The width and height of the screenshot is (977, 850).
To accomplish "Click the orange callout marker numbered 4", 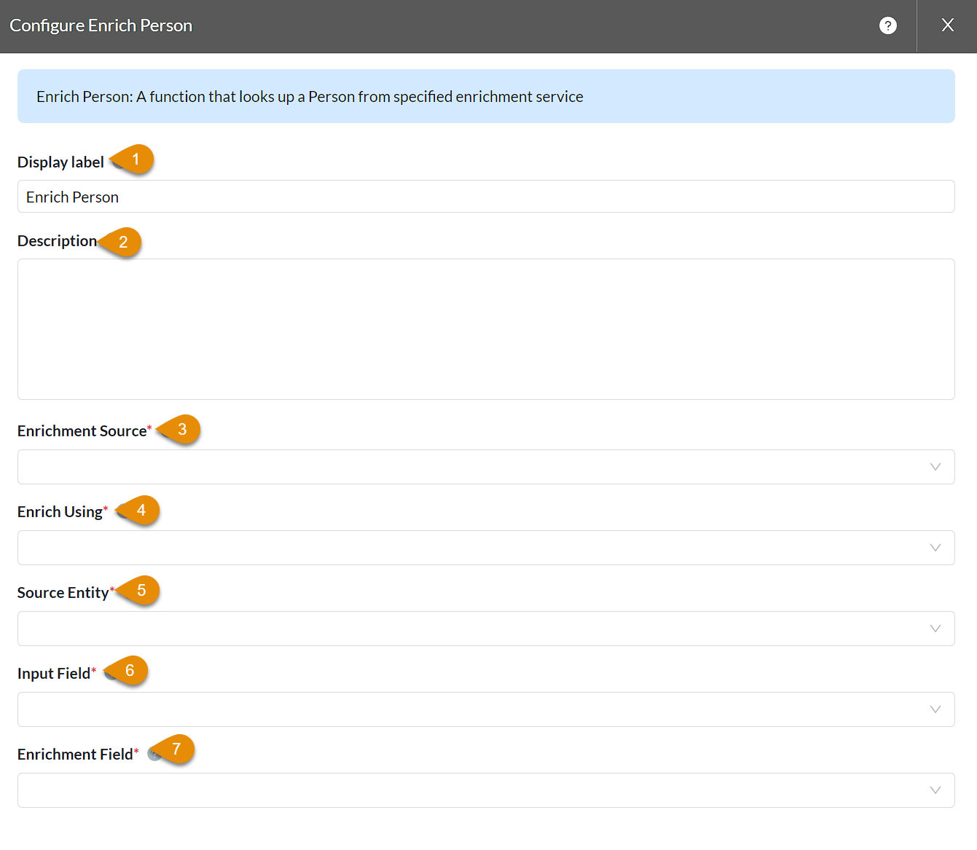I will 141,511.
